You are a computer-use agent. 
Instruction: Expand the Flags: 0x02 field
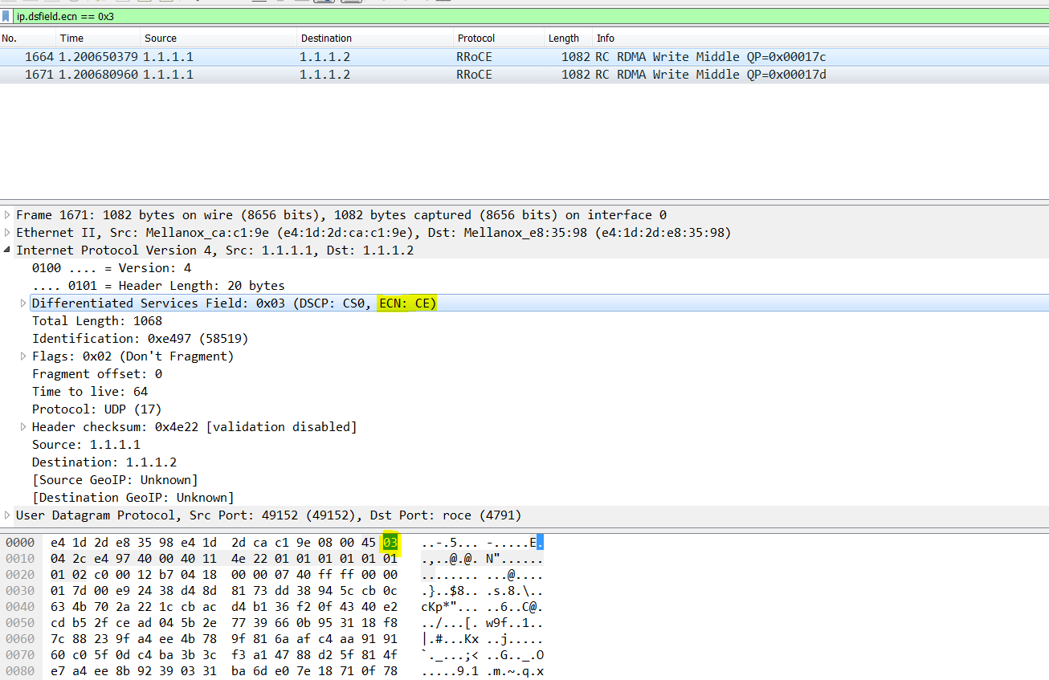click(x=23, y=356)
